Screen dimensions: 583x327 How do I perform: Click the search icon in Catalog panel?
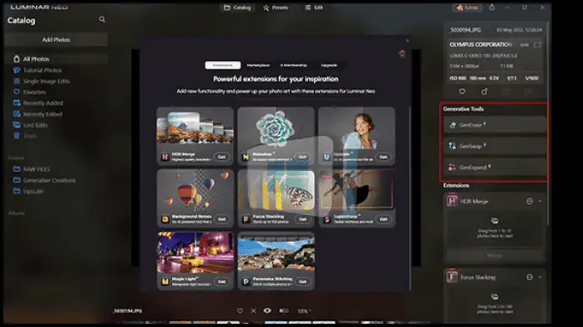pyautogui.click(x=102, y=19)
